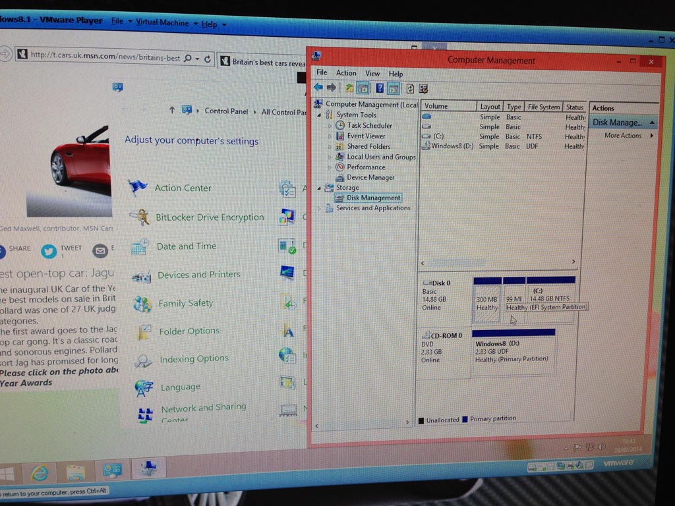Switch to the Britain's best cars tab
The image size is (675, 506).
pyautogui.click(x=262, y=61)
